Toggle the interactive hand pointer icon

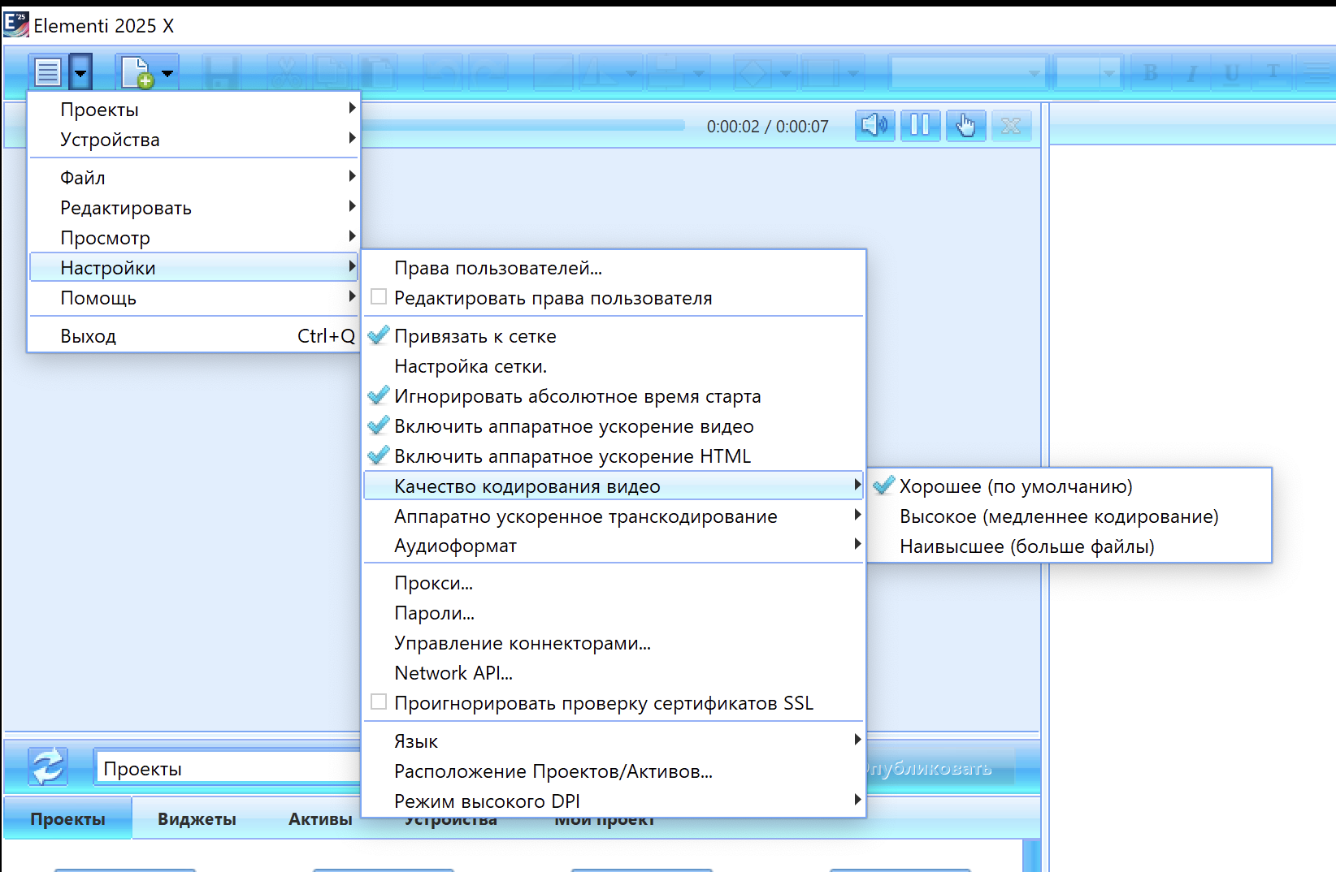[x=966, y=126]
